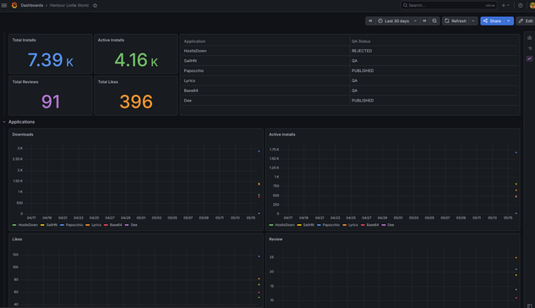Select the Dee table cell
Screen dimensions: 535x308
(266, 101)
